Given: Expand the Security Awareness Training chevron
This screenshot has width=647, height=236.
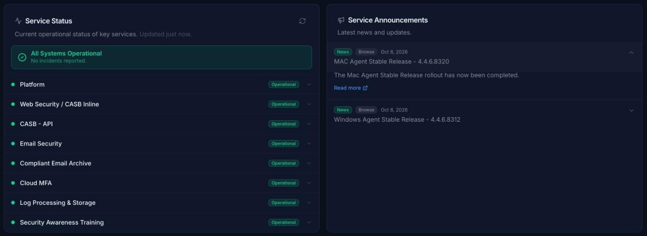Looking at the screenshot, I should [x=309, y=223].
